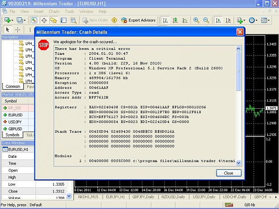Switch to the EURJPY,H1 chart tab
The width and height of the screenshot is (279, 209).
click(115, 197)
